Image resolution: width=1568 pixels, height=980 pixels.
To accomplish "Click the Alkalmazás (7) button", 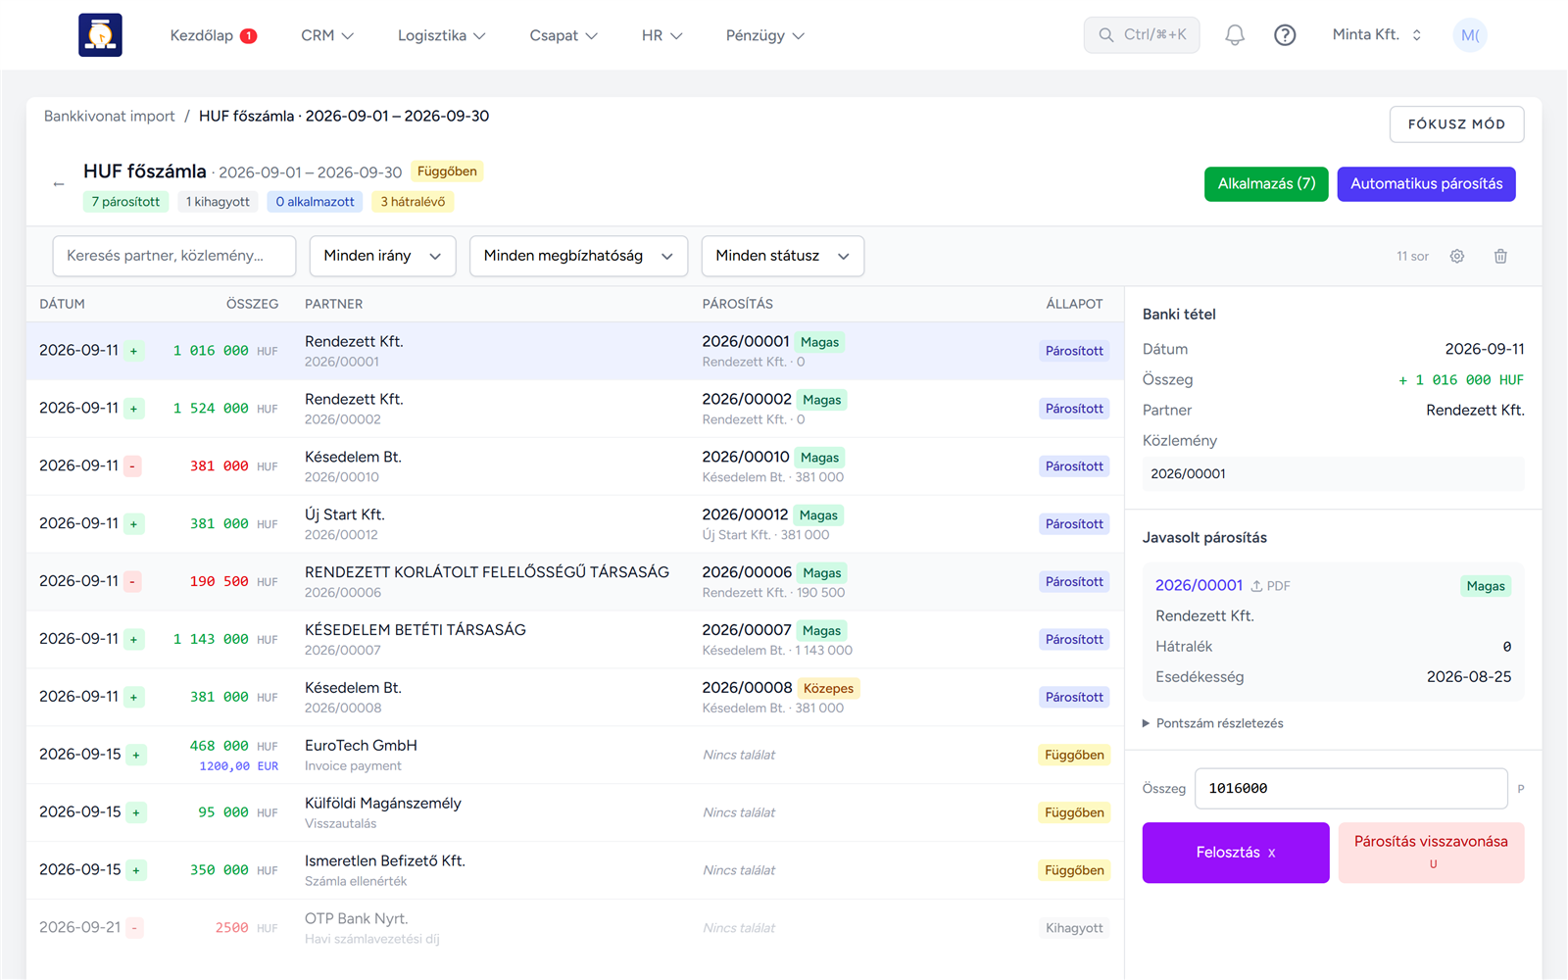I will coord(1266,184).
